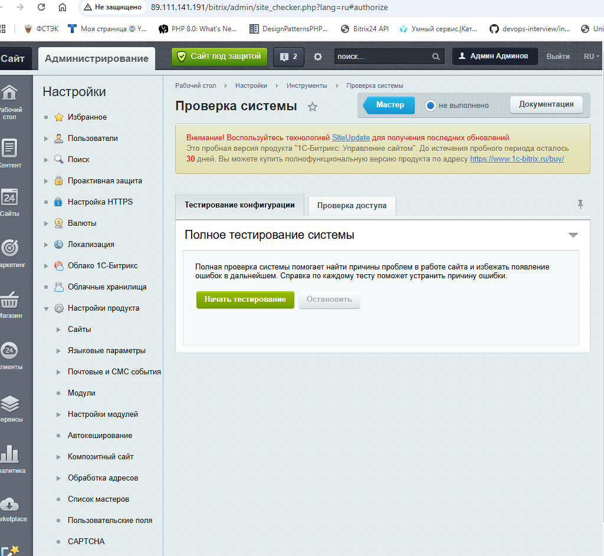Image resolution: width=604 pixels, height=556 pixels.
Task: Add page to favorites with star
Action: (x=313, y=107)
